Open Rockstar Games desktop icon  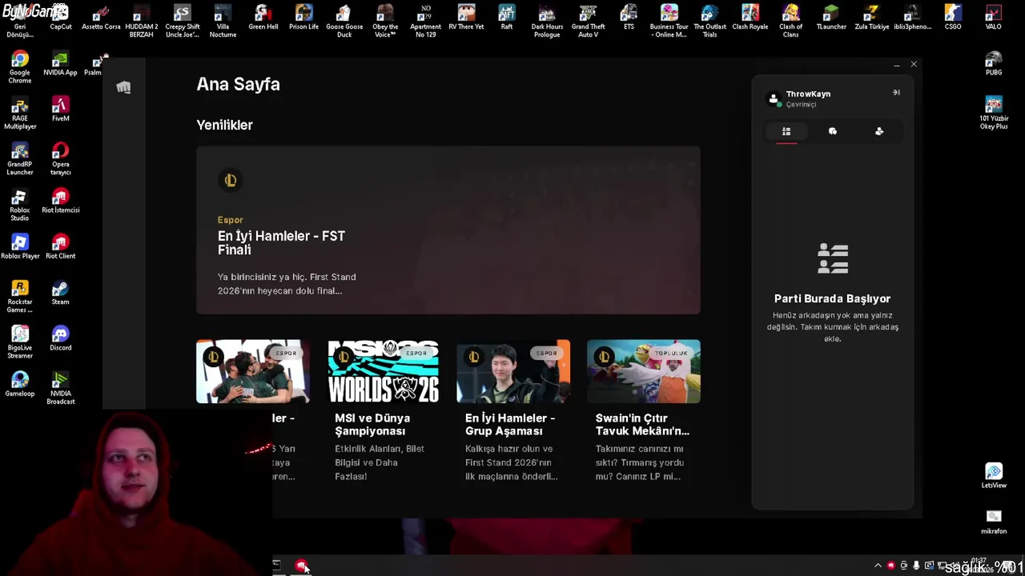[20, 295]
